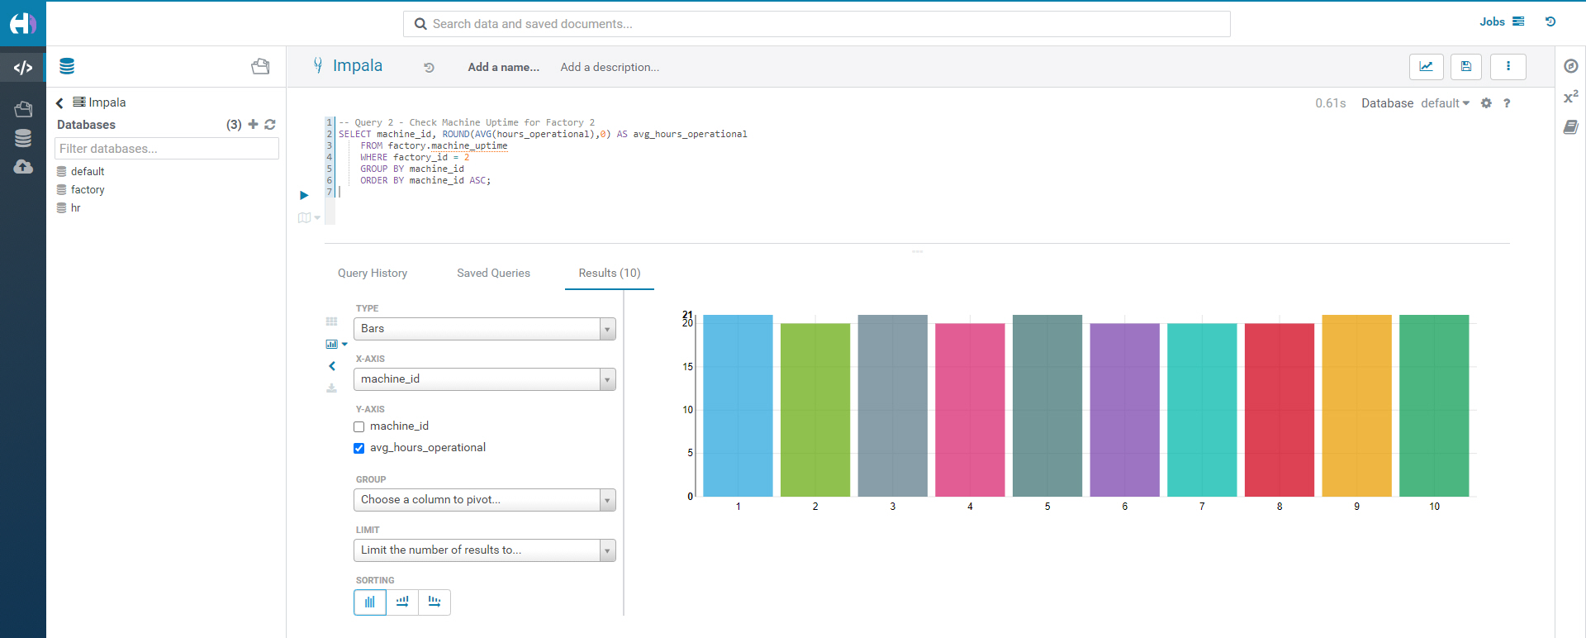Create a new database with plus icon
The image size is (1586, 638).
[x=253, y=124]
